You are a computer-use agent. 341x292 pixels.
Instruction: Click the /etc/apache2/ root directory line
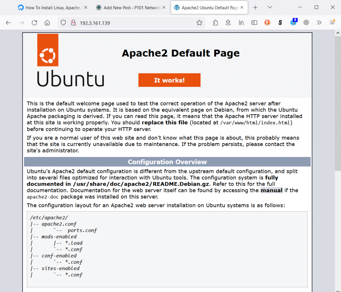[x=49, y=218]
